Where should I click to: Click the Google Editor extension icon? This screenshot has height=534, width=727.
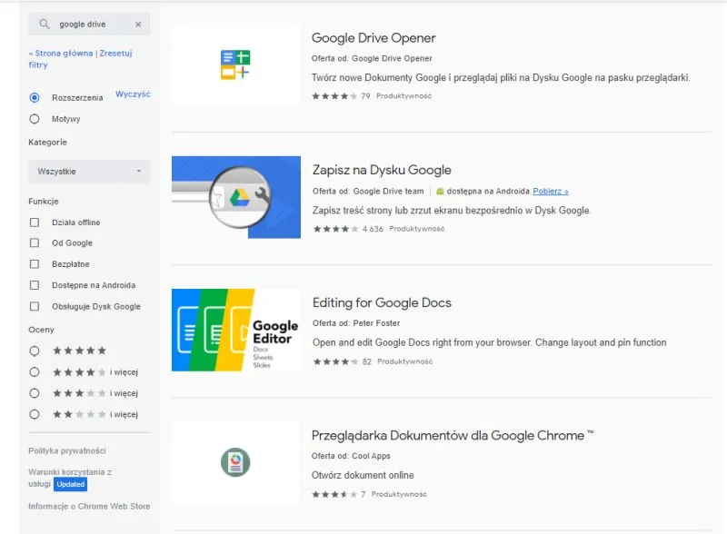coord(236,329)
